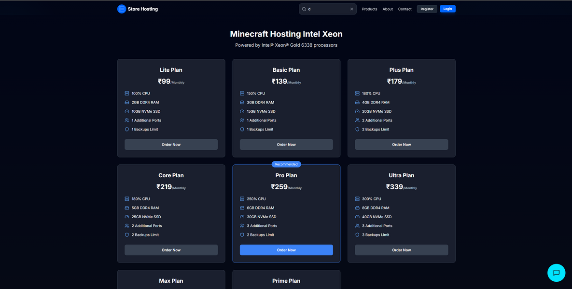Viewport: 572px width, 289px height.
Task: Click the Prime Plan title
Action: click(x=286, y=281)
